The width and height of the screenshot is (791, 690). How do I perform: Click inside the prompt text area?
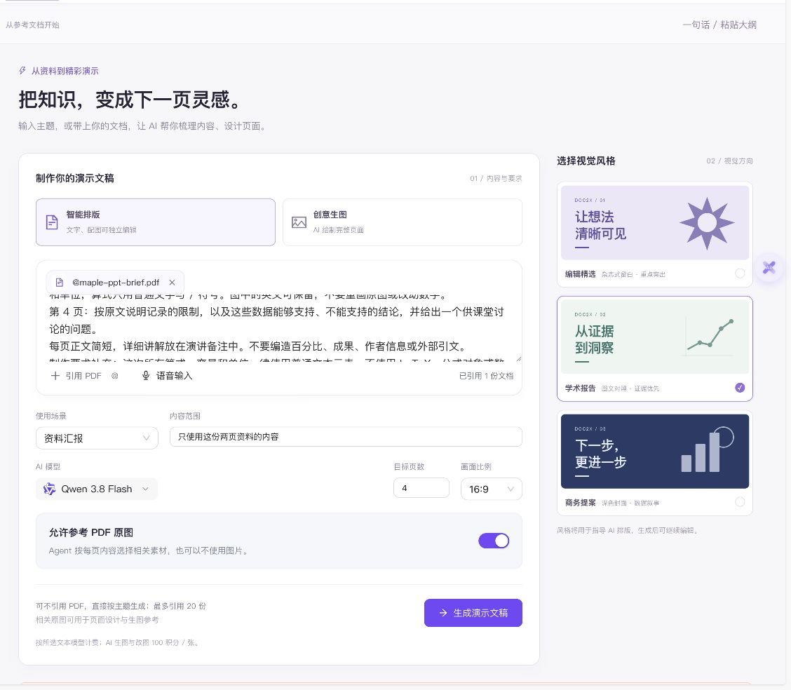[x=279, y=329]
